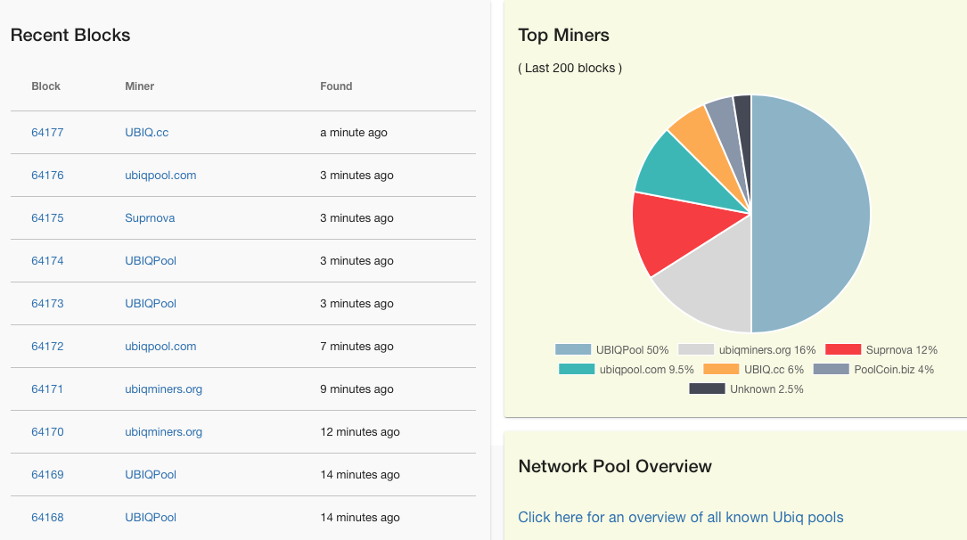Click the Block column header
The width and height of the screenshot is (967, 540).
click(45, 86)
